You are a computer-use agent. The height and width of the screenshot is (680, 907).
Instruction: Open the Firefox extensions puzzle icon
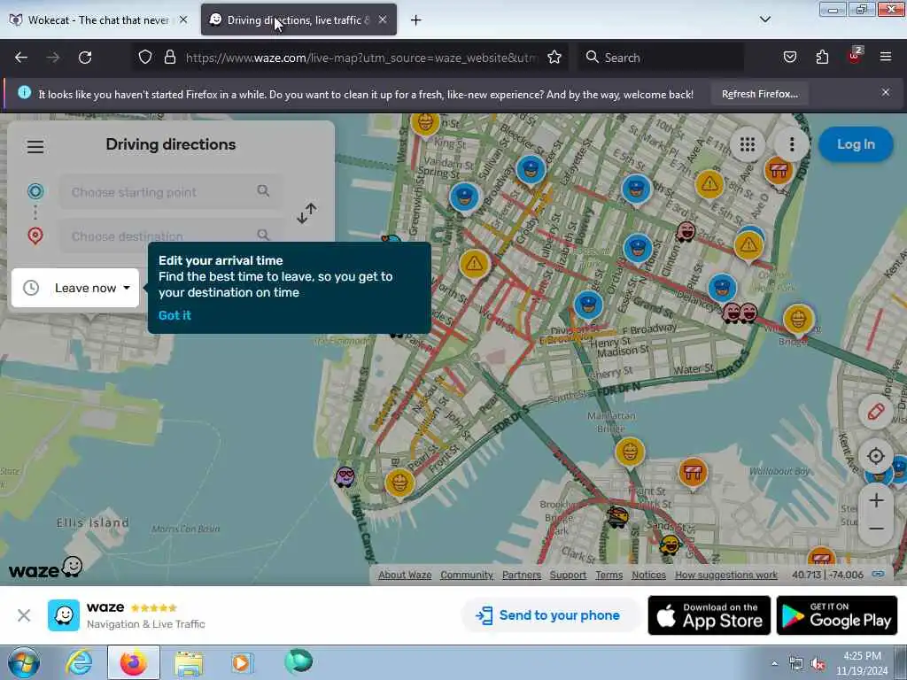(822, 58)
